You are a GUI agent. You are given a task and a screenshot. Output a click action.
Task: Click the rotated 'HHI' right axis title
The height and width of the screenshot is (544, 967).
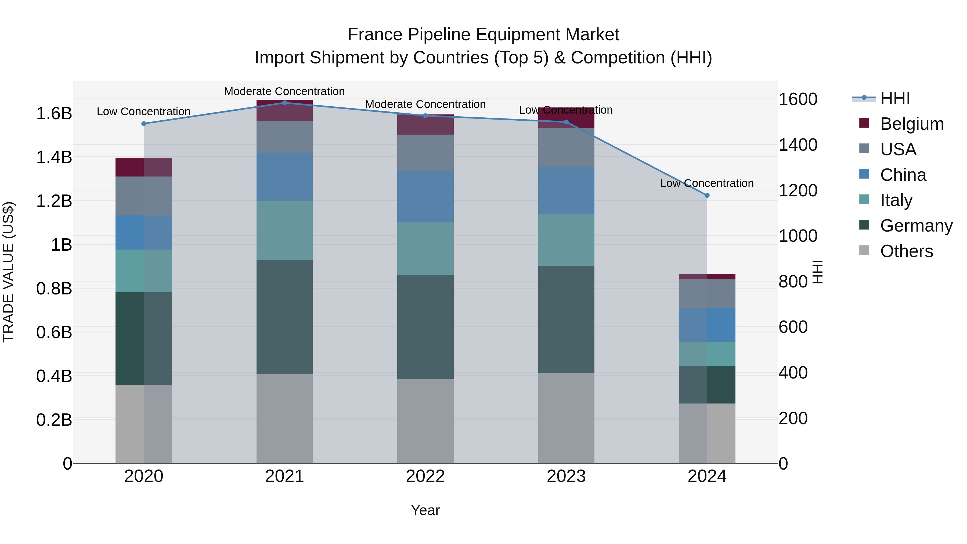click(817, 272)
